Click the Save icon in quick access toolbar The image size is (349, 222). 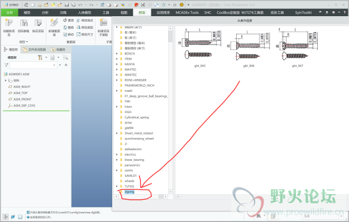click(66, 4)
